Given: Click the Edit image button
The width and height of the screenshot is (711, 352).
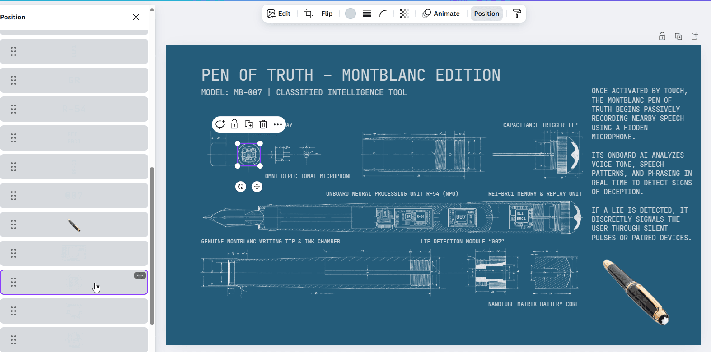Looking at the screenshot, I should tap(279, 14).
